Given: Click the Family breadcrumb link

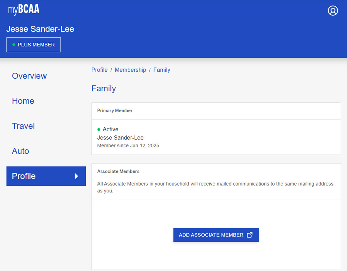Looking at the screenshot, I should 162,70.
